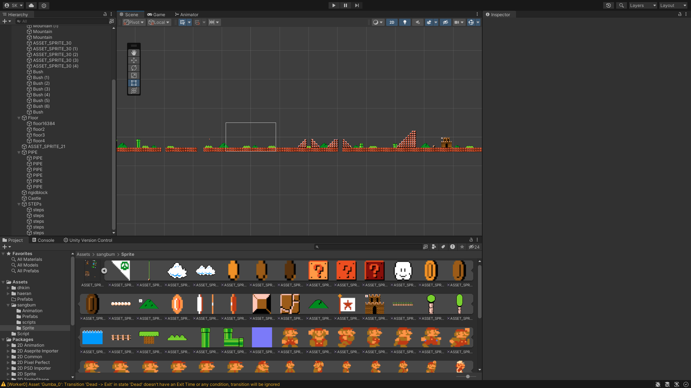Viewport: 691px width, 388px height.
Task: Open draw mode shading dropdown
Action: pyautogui.click(x=378, y=22)
